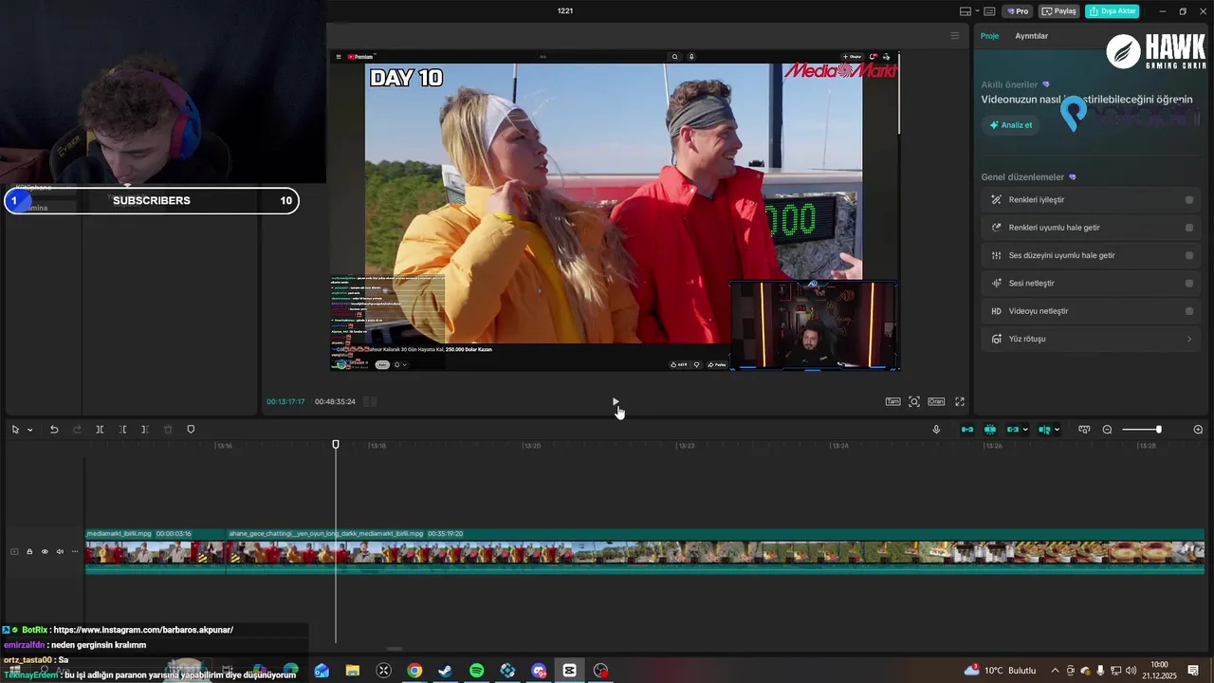This screenshot has width=1214, height=683.
Task: Click the project title 1221
Action: click(565, 11)
